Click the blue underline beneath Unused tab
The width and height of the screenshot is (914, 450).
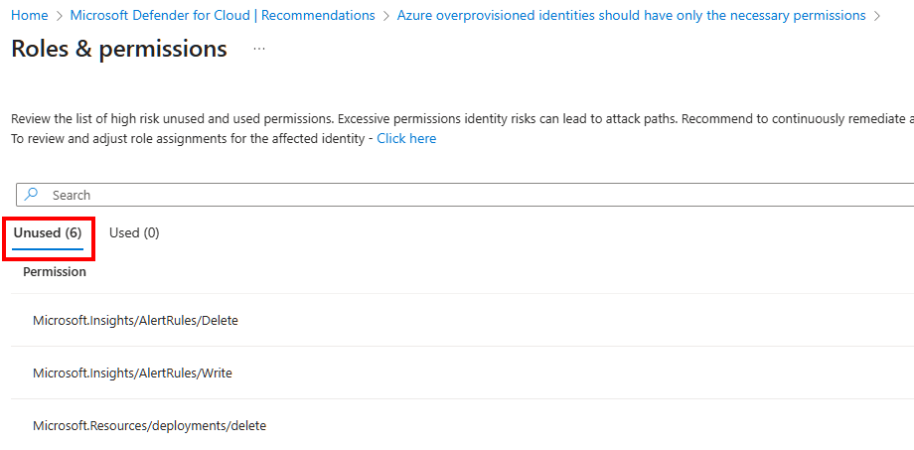point(48,247)
